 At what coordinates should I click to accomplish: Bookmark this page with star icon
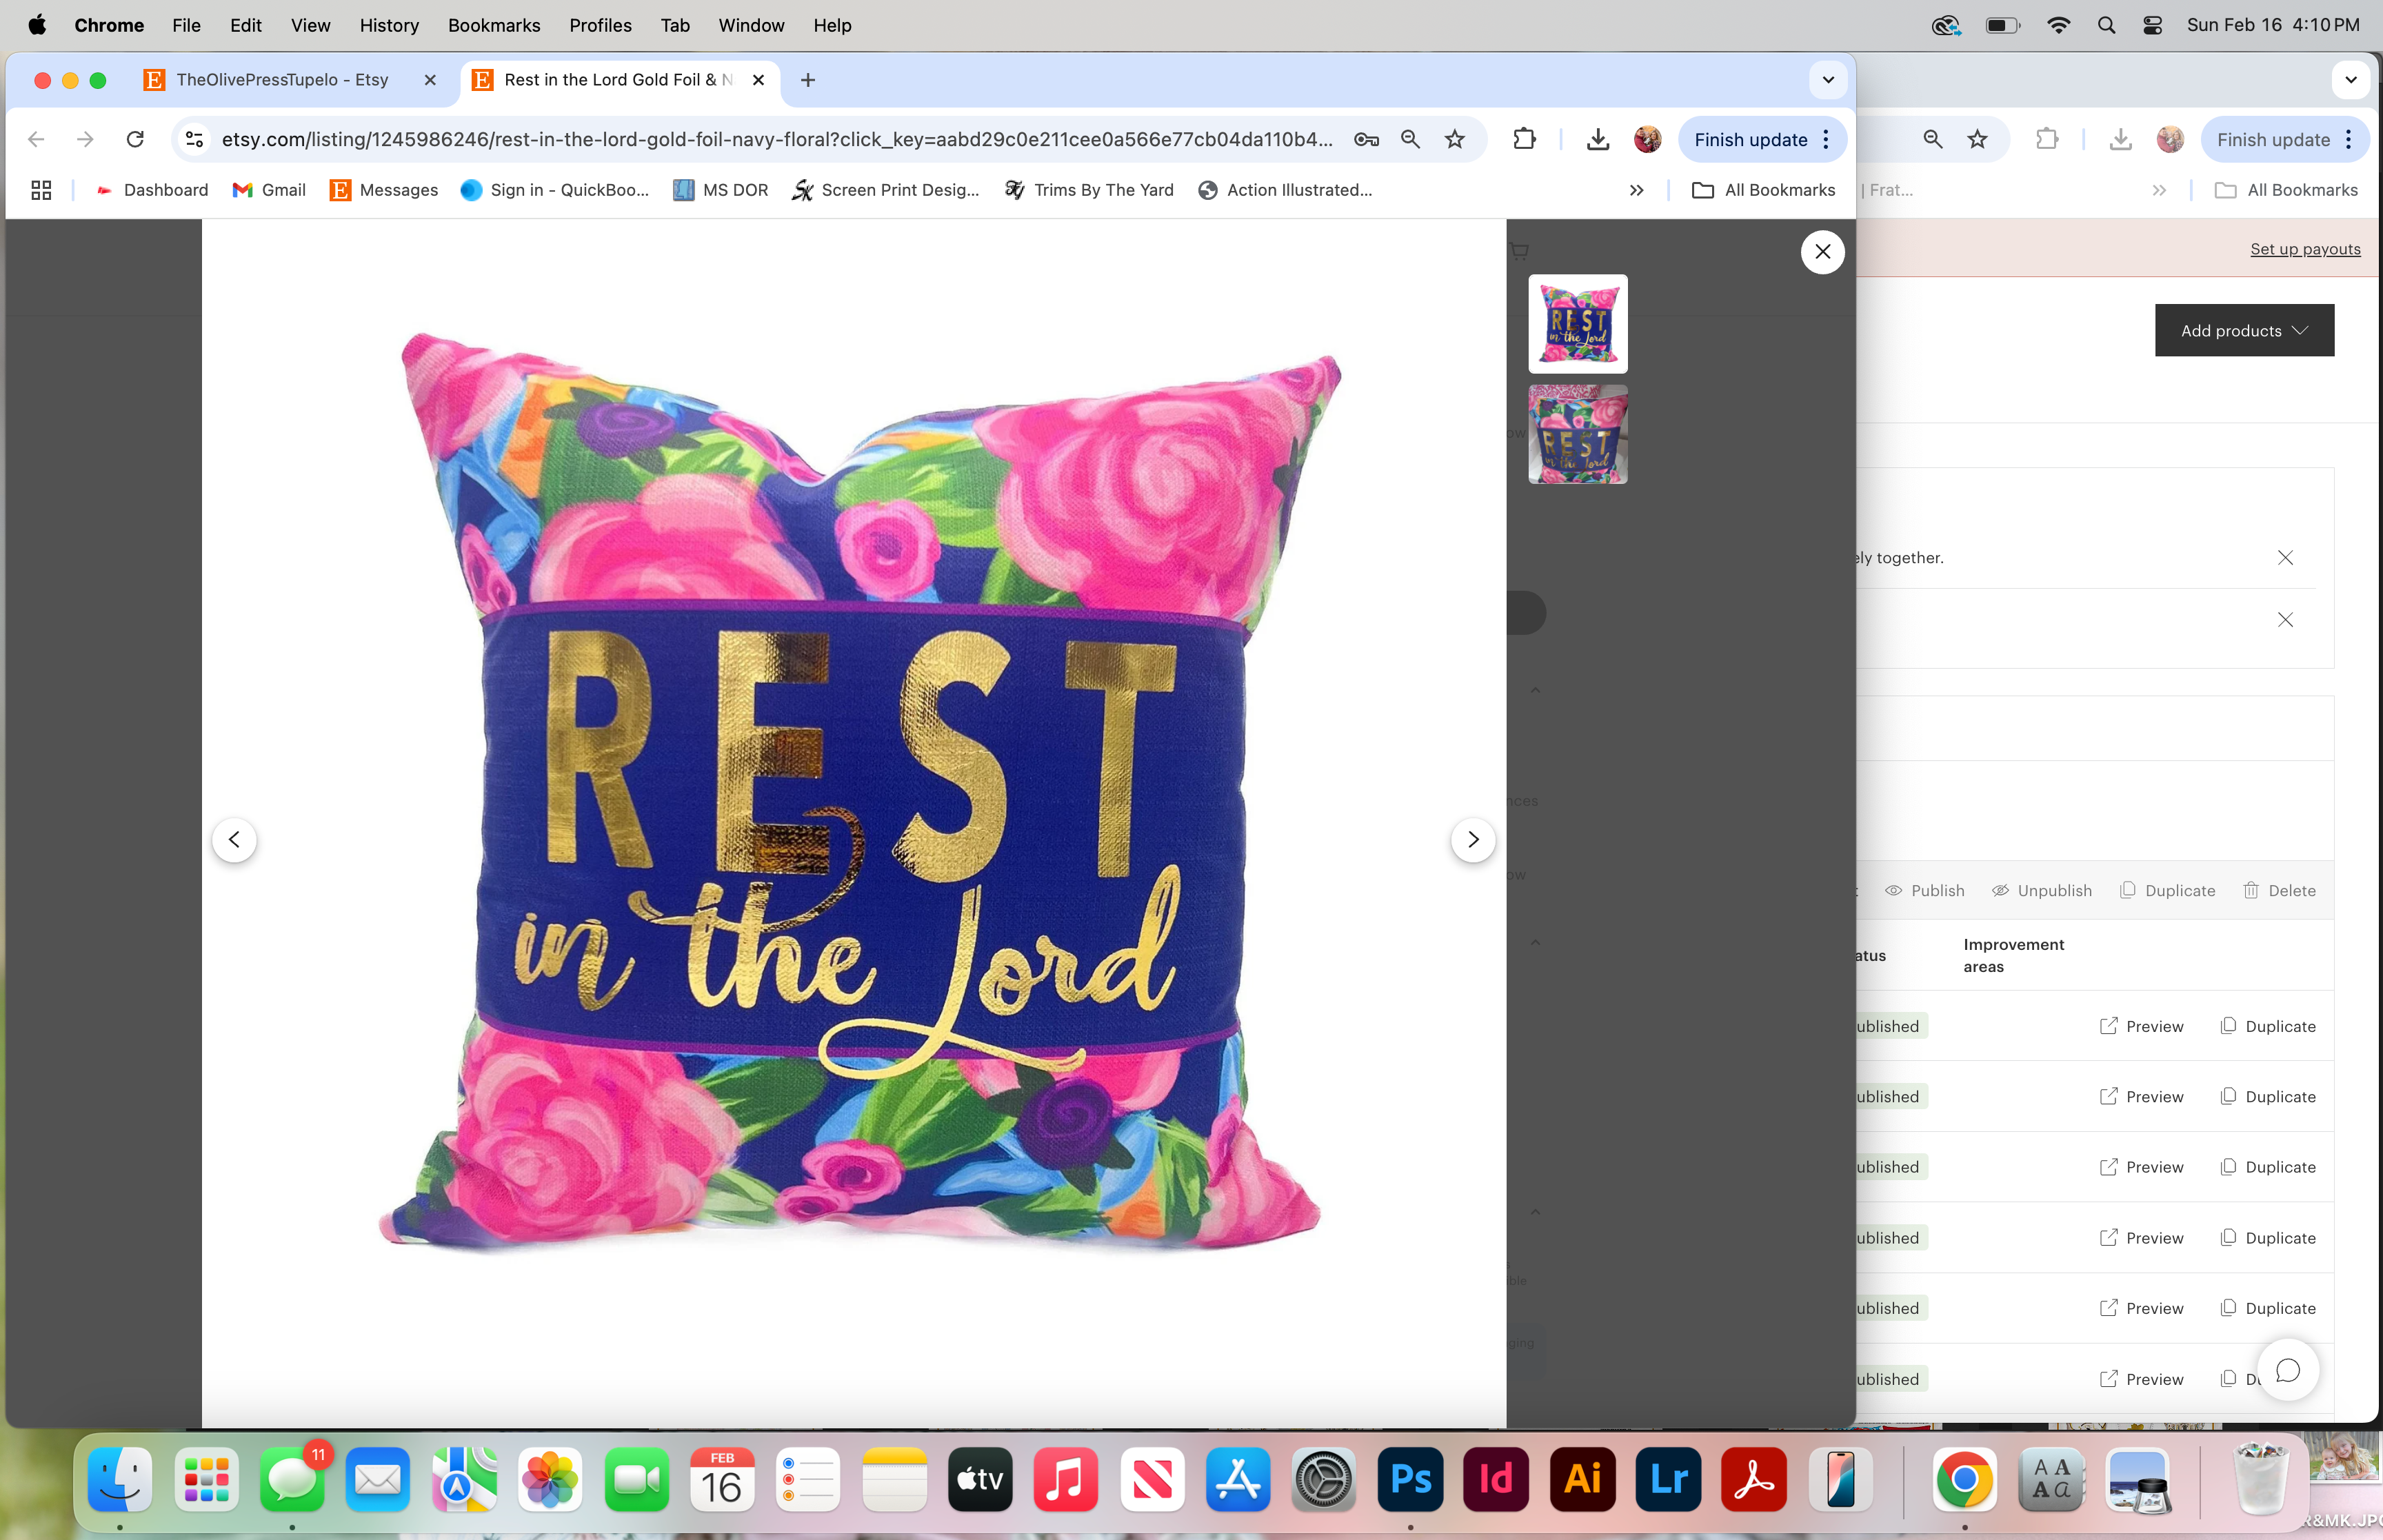click(x=1454, y=140)
